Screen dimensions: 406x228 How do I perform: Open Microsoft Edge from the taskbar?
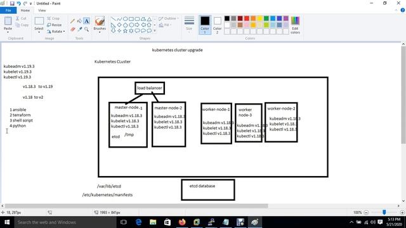(x=138, y=222)
